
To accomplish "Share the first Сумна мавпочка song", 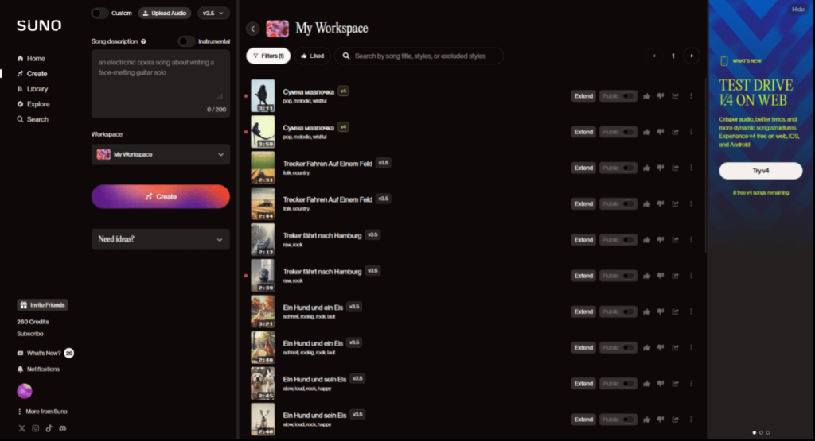I will [x=675, y=96].
